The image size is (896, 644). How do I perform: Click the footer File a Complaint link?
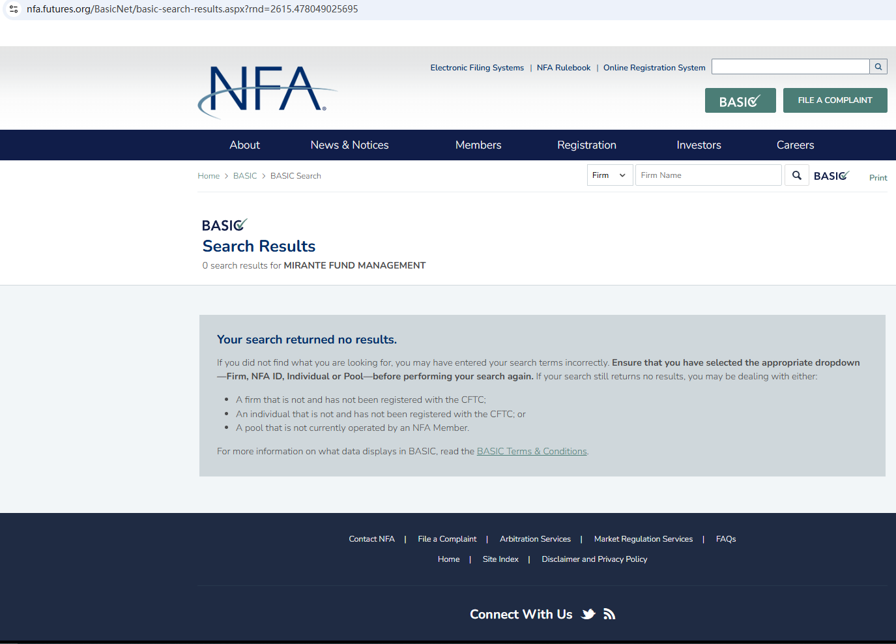coord(447,539)
